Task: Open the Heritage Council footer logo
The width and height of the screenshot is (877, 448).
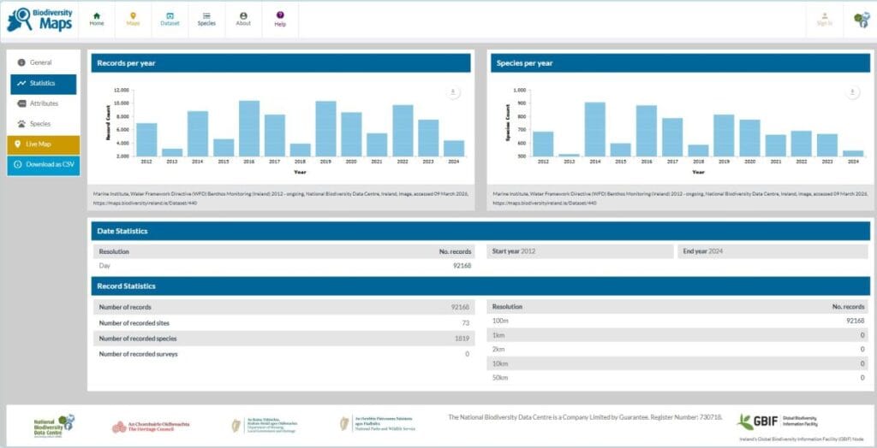Action: coord(151,427)
